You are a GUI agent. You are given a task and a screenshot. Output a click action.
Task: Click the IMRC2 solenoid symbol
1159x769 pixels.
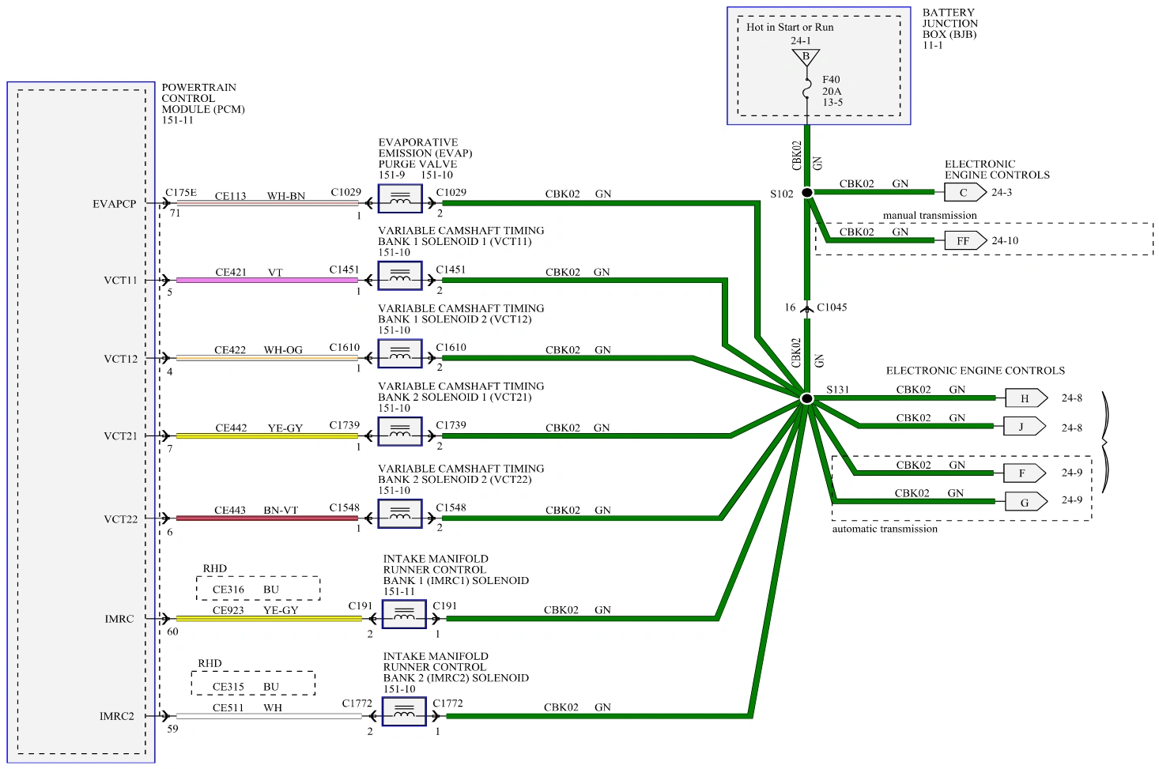click(x=404, y=711)
